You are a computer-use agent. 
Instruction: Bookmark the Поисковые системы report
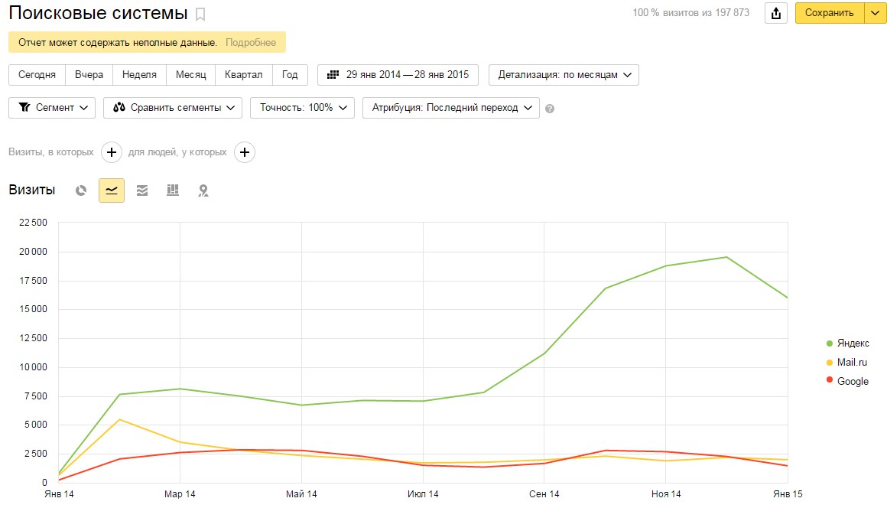tap(200, 14)
